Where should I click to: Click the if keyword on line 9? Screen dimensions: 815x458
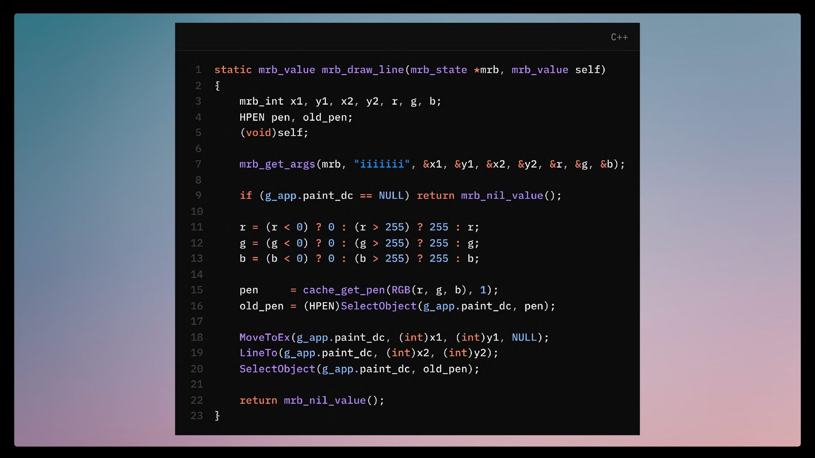click(x=246, y=195)
